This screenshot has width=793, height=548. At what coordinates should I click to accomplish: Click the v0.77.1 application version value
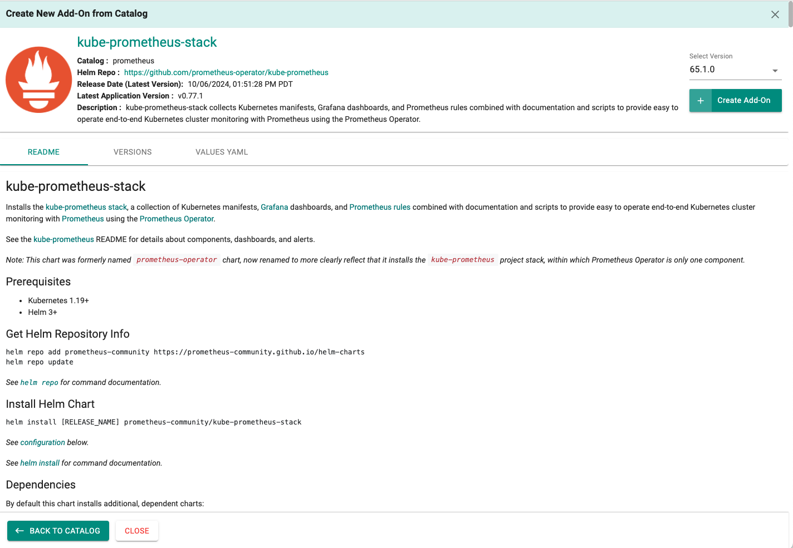pyautogui.click(x=190, y=96)
